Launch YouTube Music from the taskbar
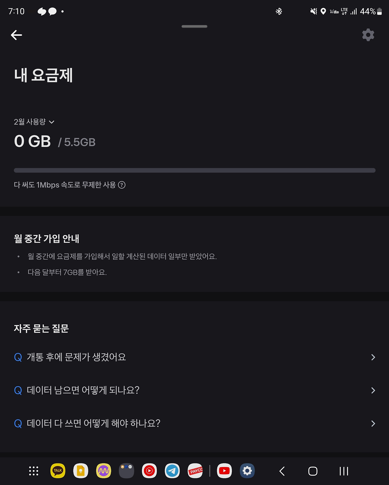The image size is (389, 485). 149,471
